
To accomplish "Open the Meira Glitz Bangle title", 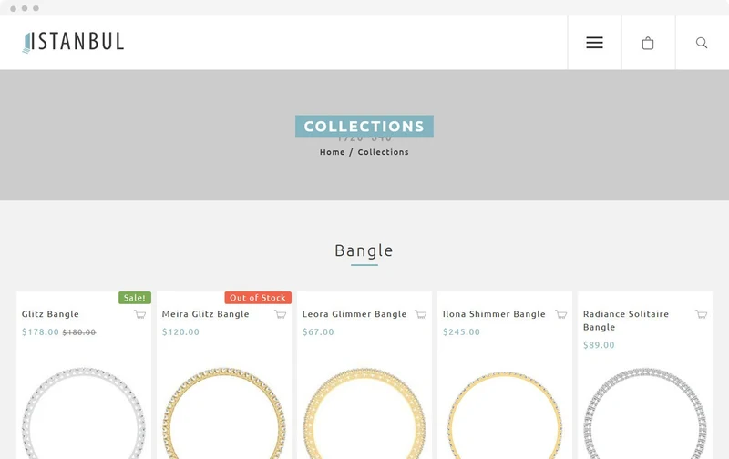I will (x=206, y=314).
